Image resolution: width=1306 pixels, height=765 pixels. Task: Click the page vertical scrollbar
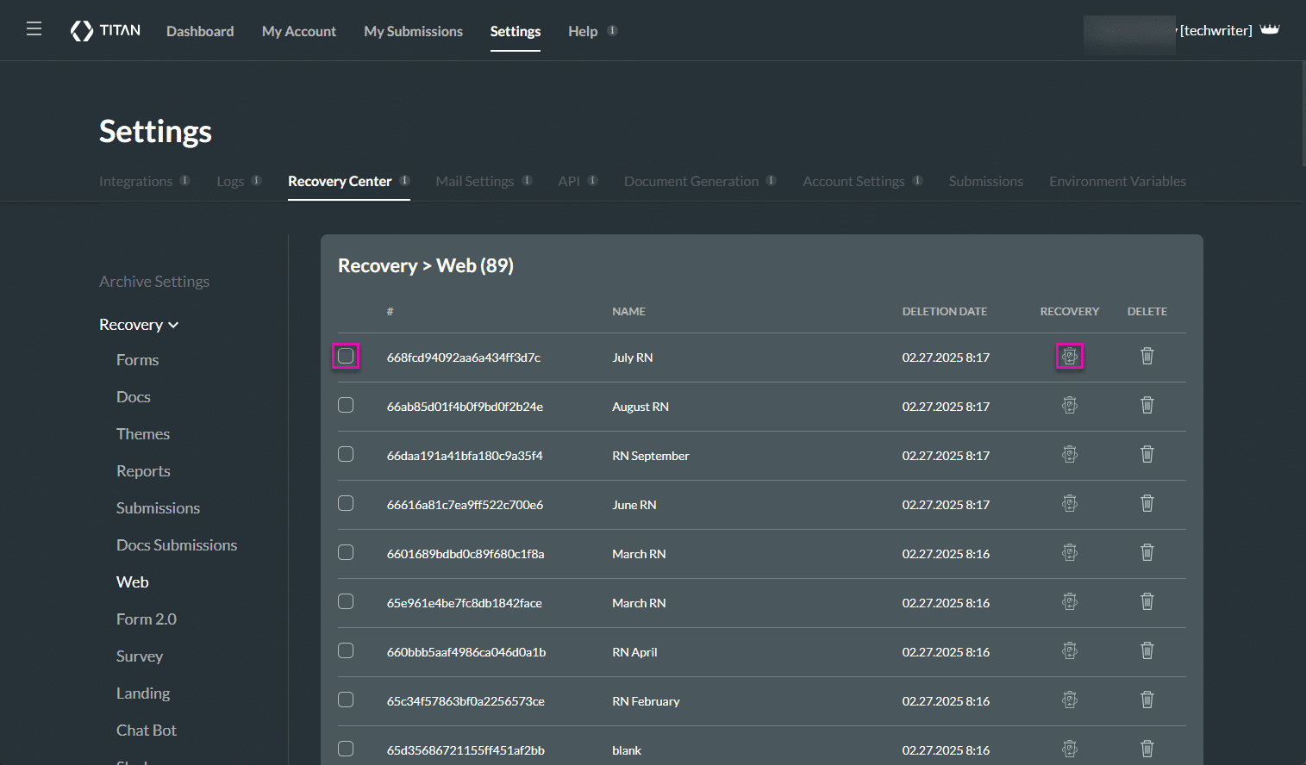(1303, 112)
